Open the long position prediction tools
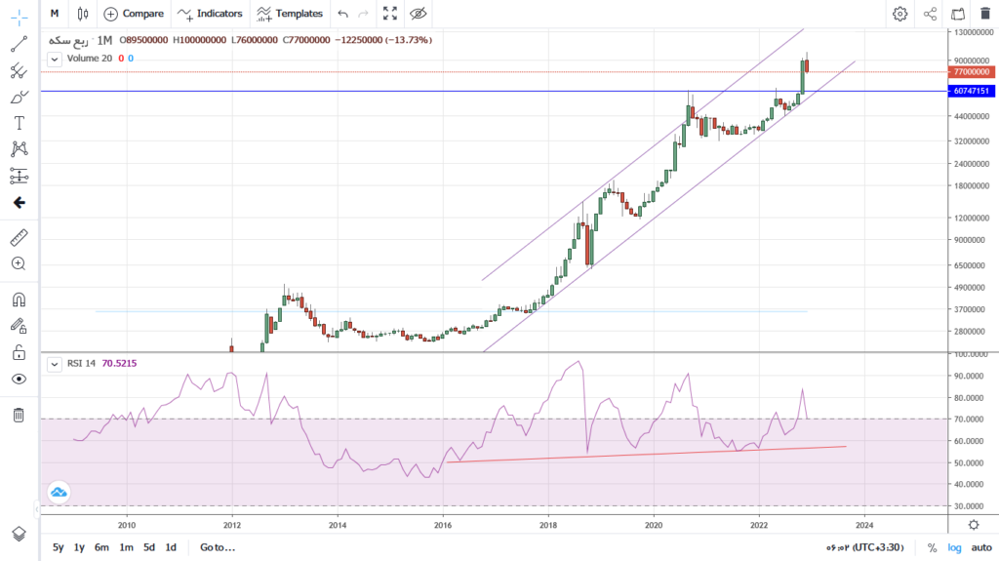The width and height of the screenshot is (999, 561). click(x=20, y=176)
